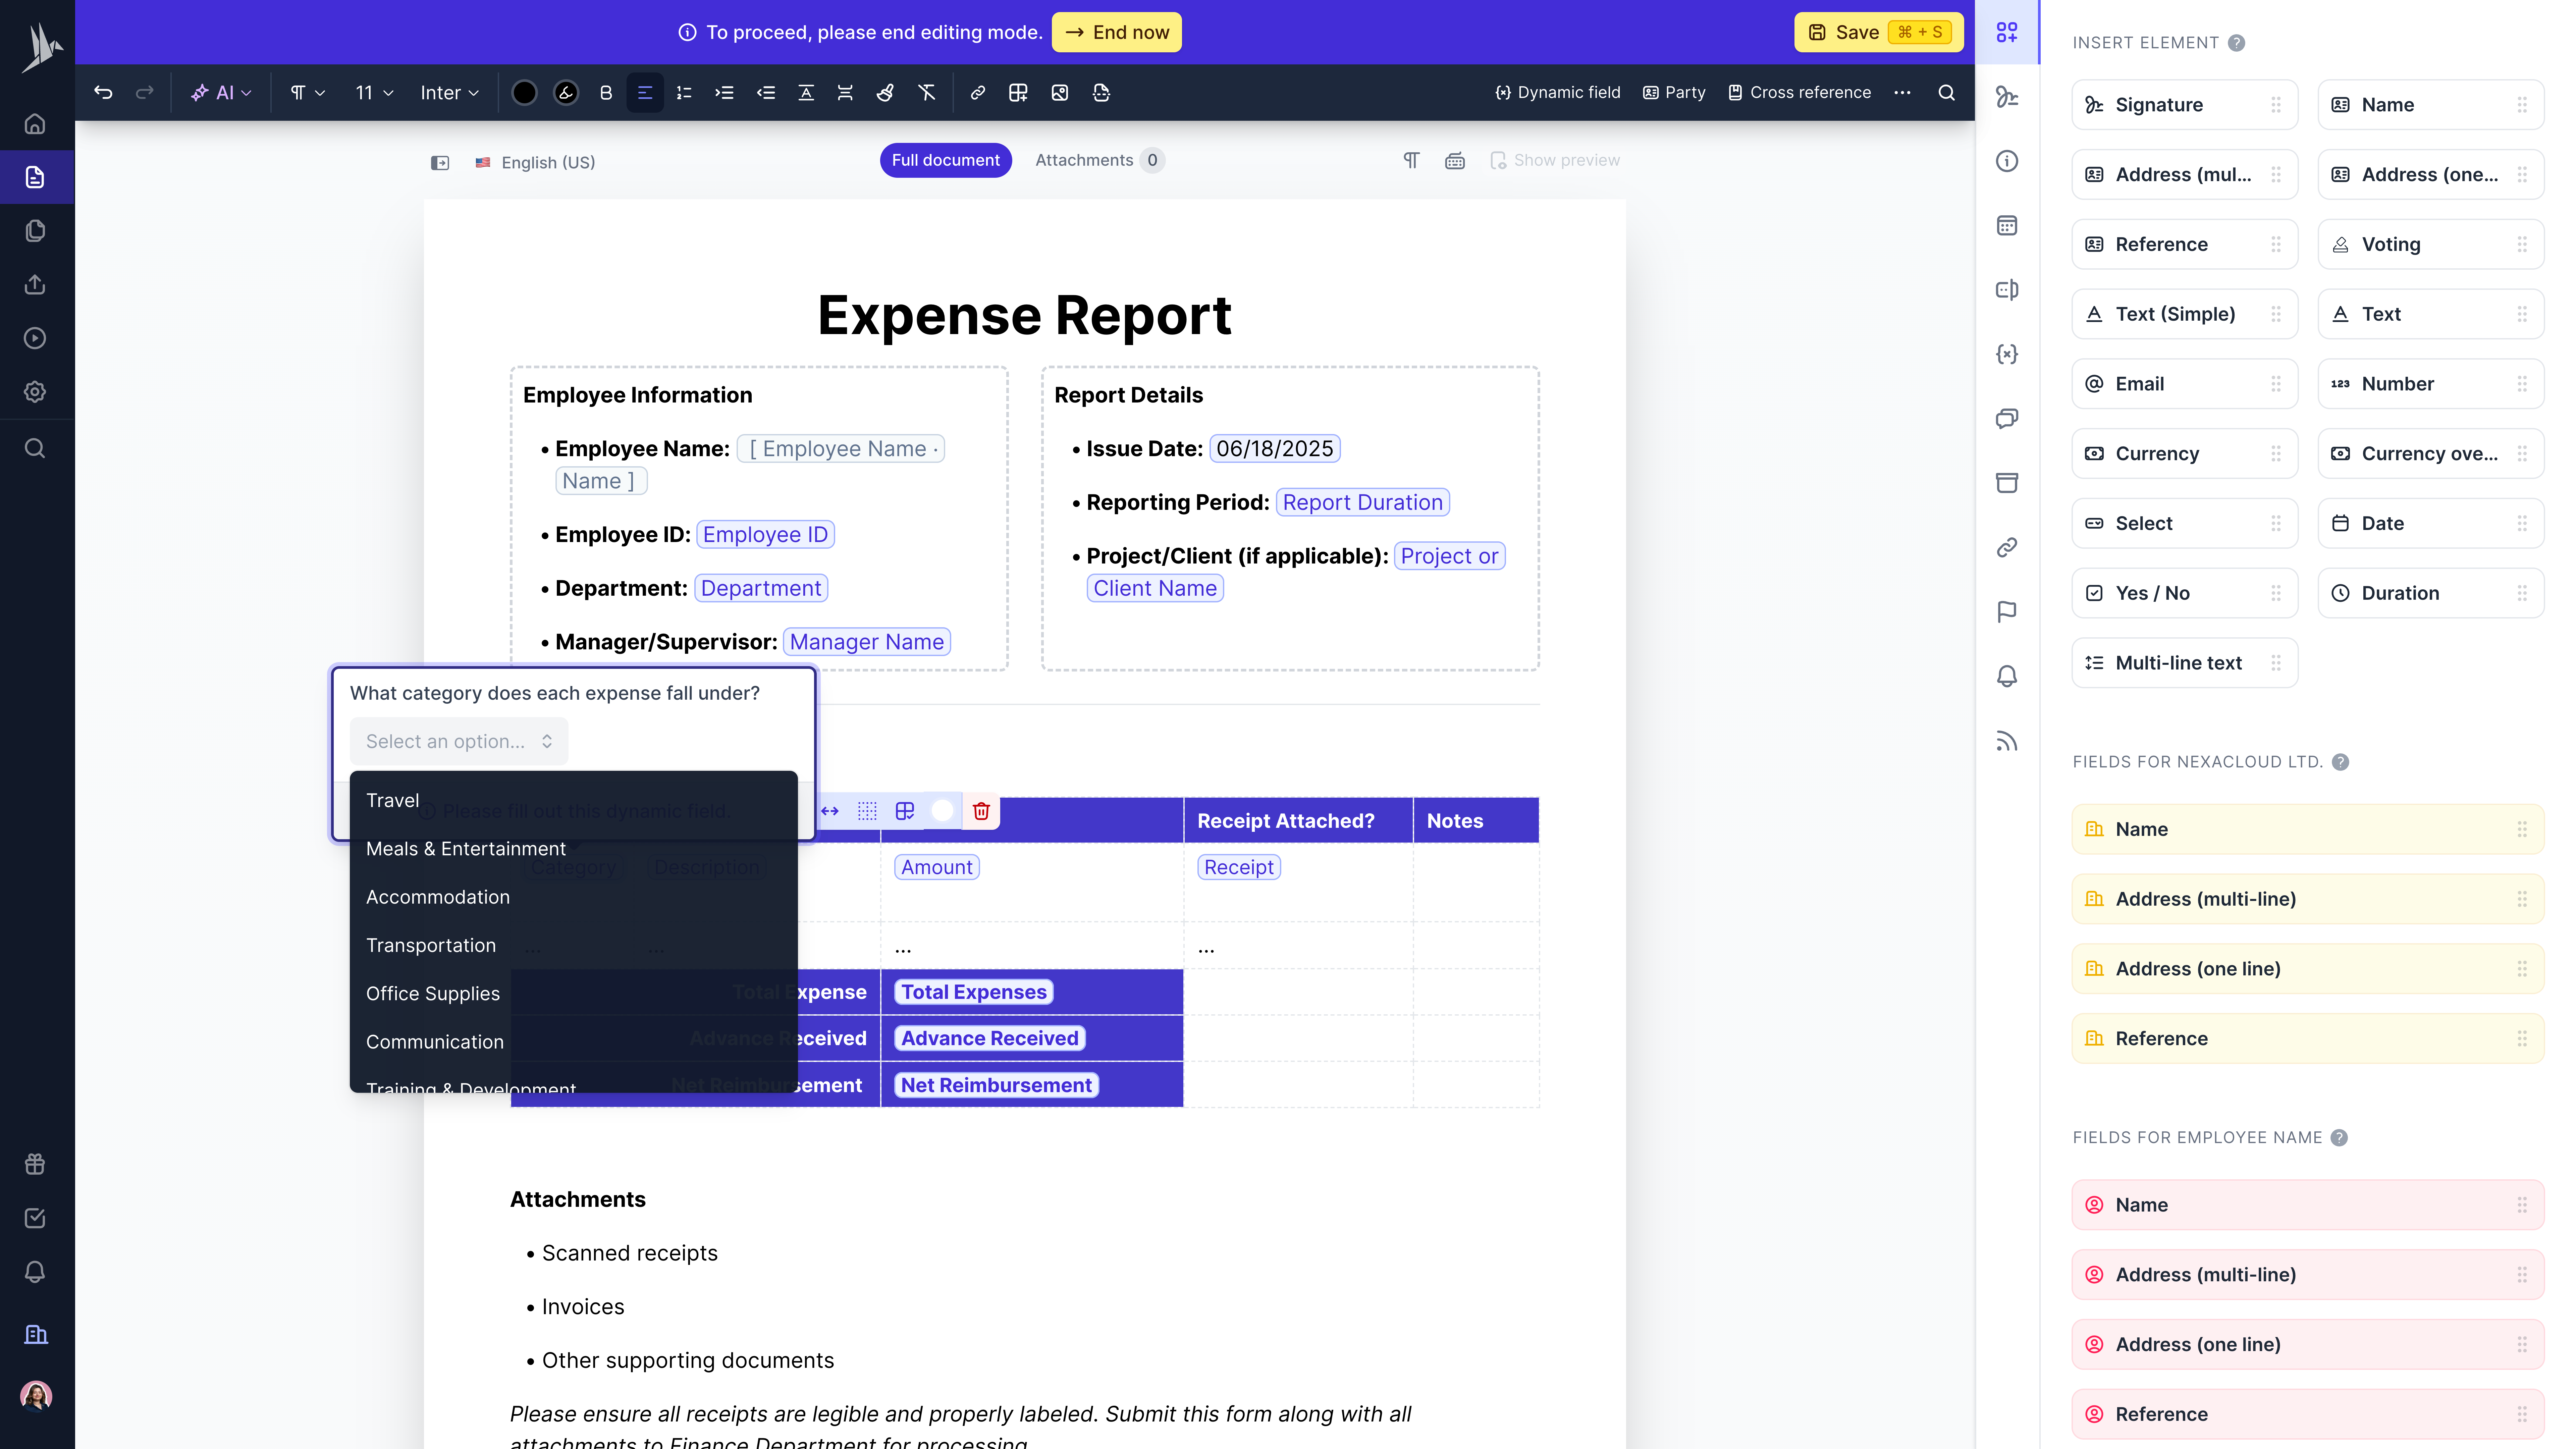The image size is (2576, 1449).
Task: Toggle Show preview
Action: [1555, 160]
